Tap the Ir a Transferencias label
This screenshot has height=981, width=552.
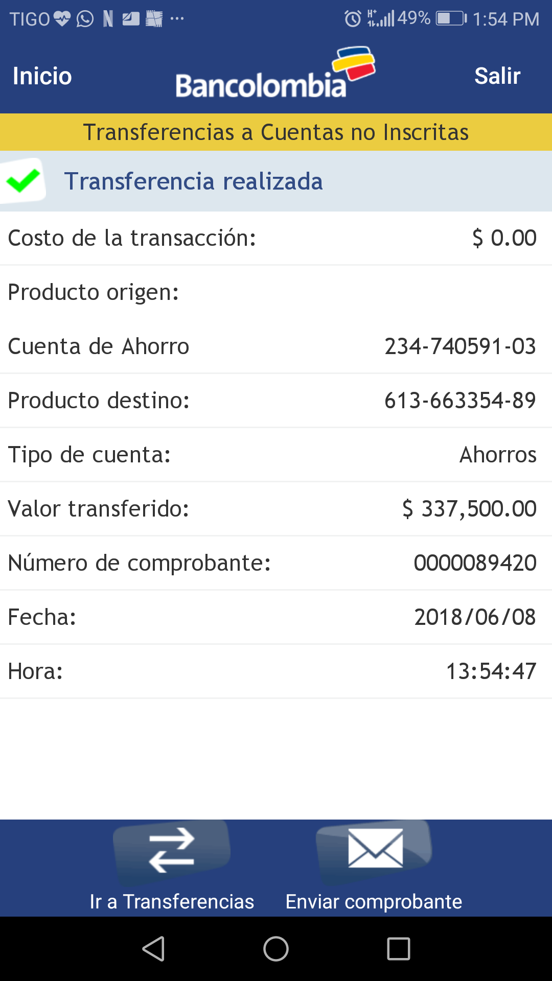coord(172,902)
